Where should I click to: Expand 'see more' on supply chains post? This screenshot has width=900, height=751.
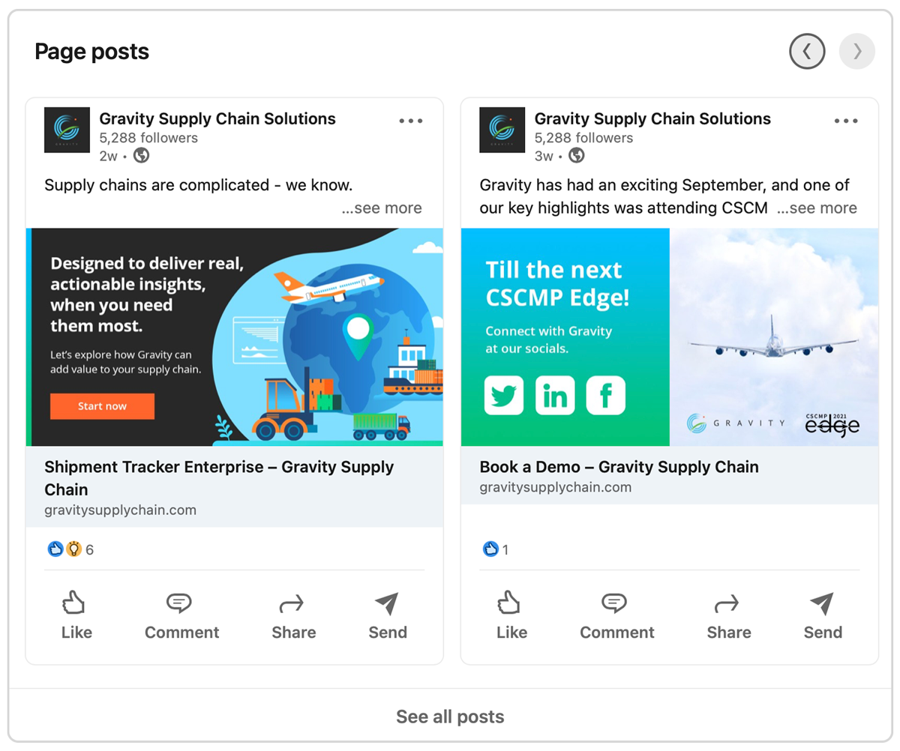pyautogui.click(x=382, y=208)
